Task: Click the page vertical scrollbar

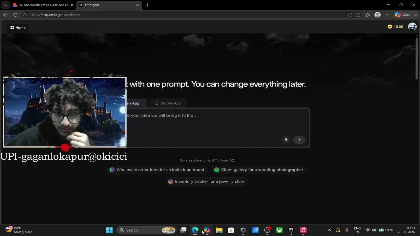Action: tap(417, 59)
